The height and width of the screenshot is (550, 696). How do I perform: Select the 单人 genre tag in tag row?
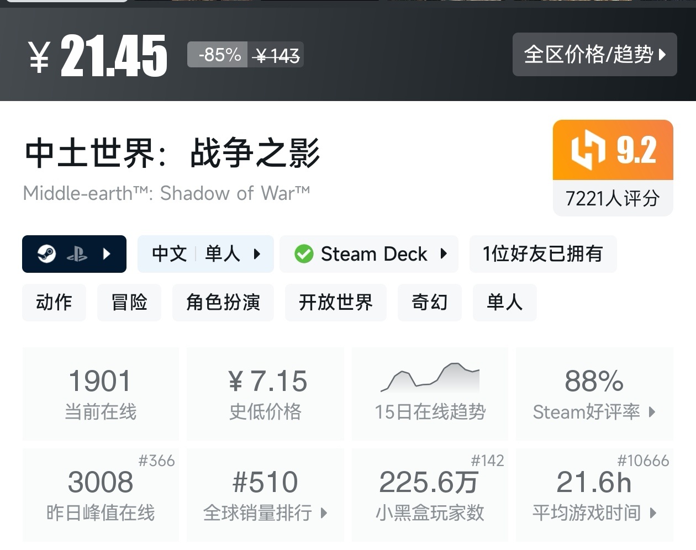(x=505, y=302)
